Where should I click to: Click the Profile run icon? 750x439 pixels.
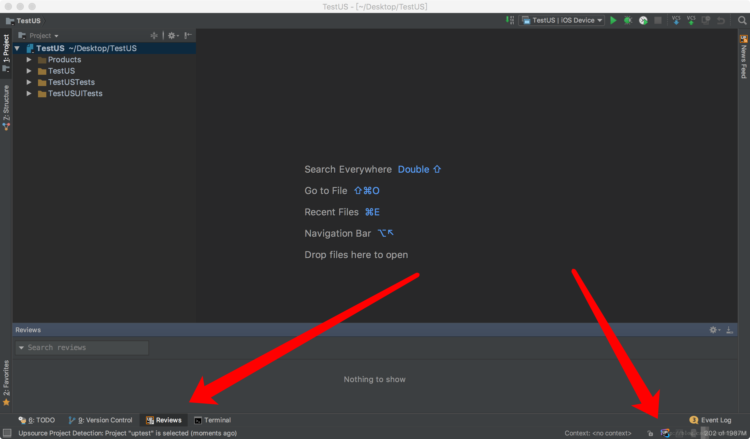tap(643, 20)
